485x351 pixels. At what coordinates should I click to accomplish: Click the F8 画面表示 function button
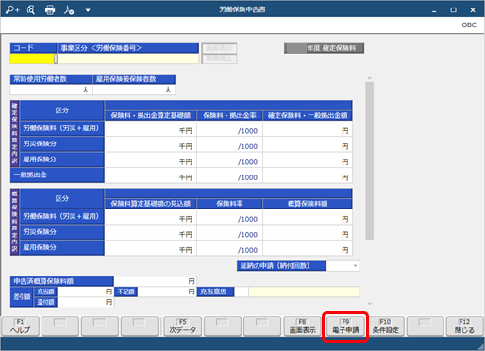(302, 326)
